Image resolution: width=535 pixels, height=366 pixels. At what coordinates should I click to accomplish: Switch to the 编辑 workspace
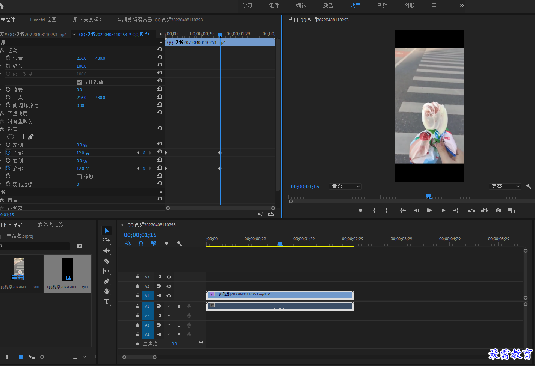[301, 5]
